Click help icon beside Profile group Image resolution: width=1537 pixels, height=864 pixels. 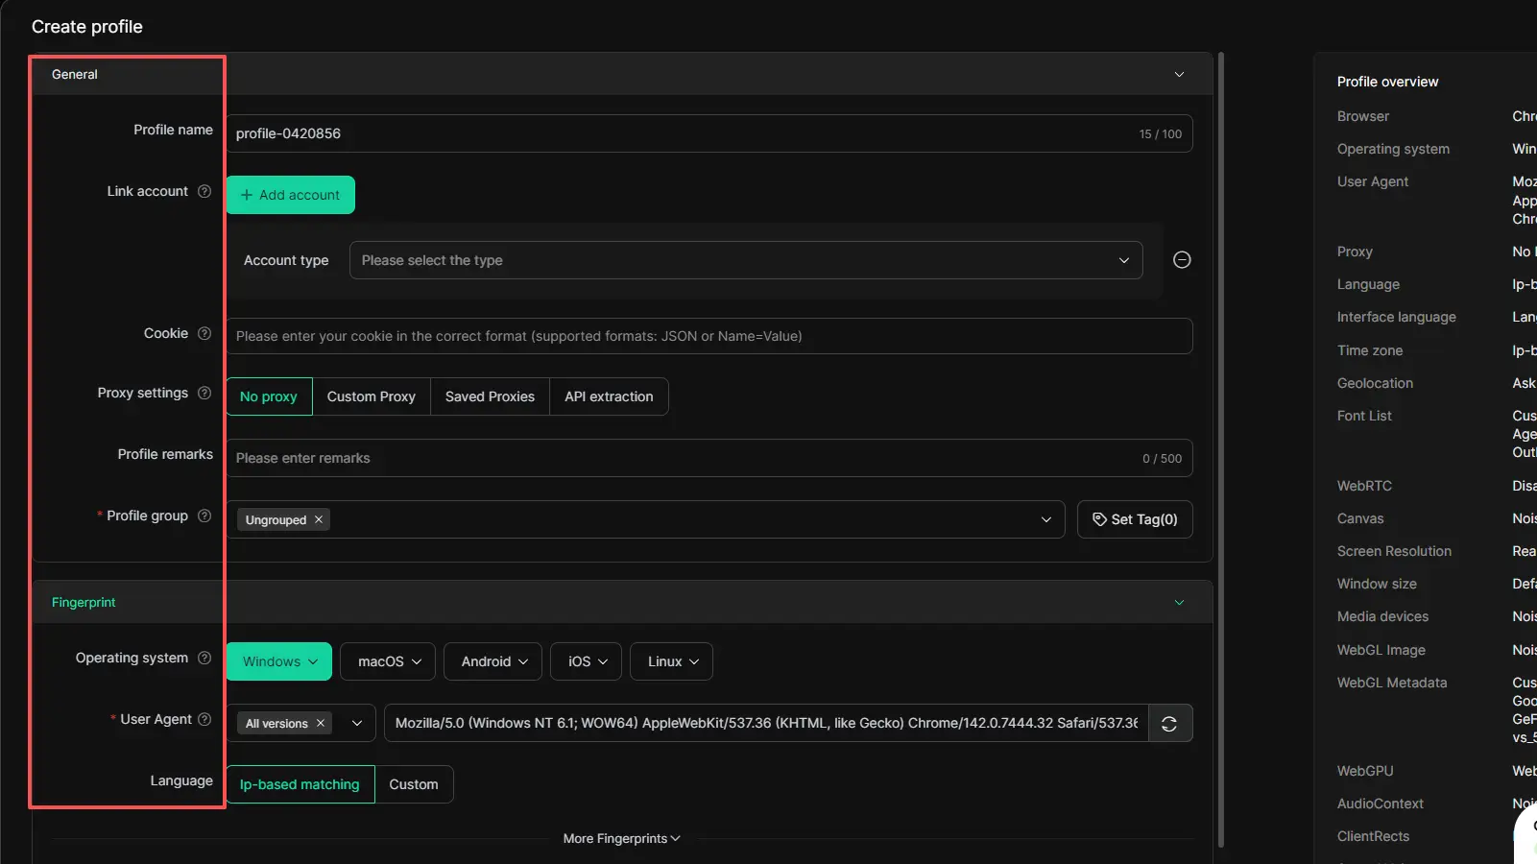[204, 516]
